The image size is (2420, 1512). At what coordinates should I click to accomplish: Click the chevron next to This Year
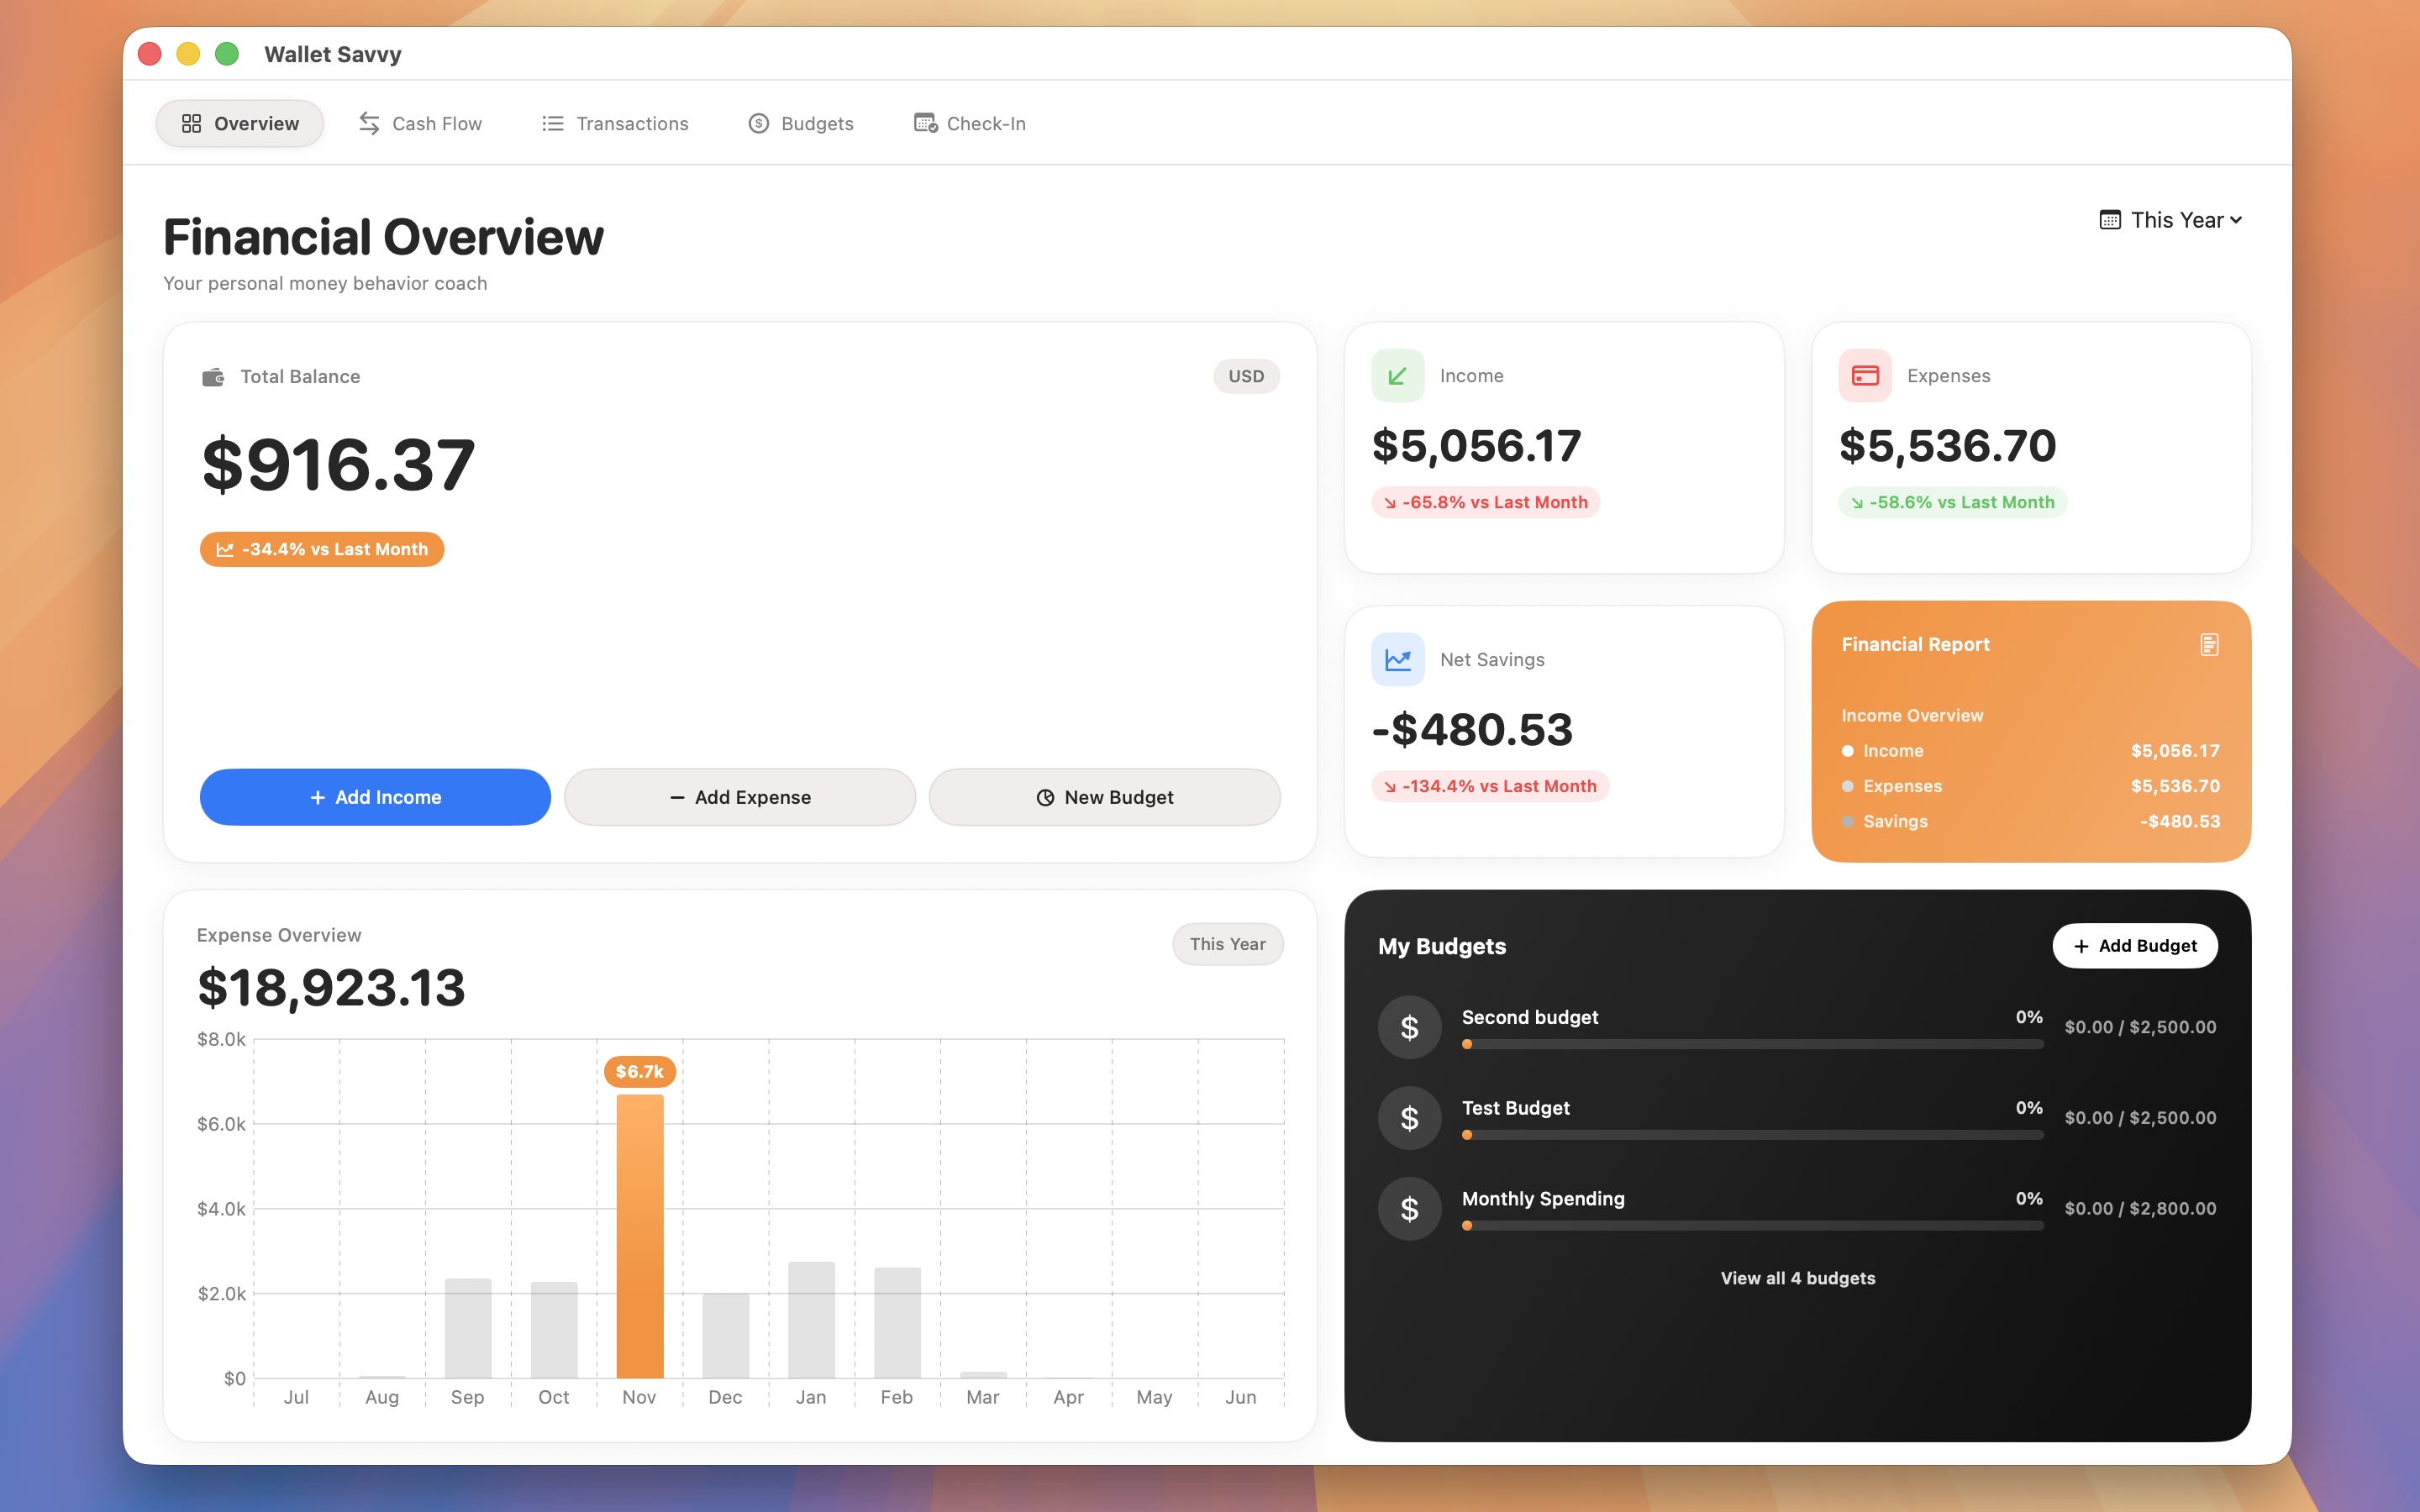tap(2236, 220)
